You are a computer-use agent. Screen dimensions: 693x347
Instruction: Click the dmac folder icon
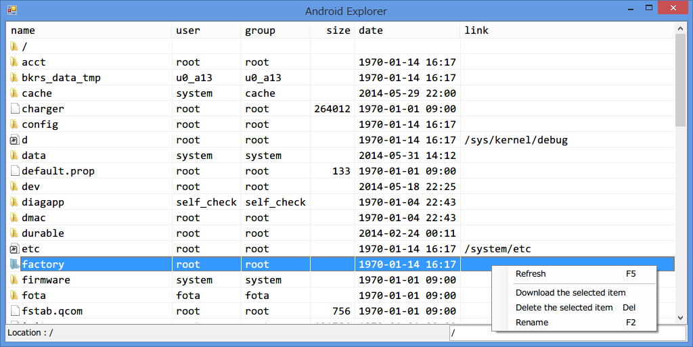(15, 218)
